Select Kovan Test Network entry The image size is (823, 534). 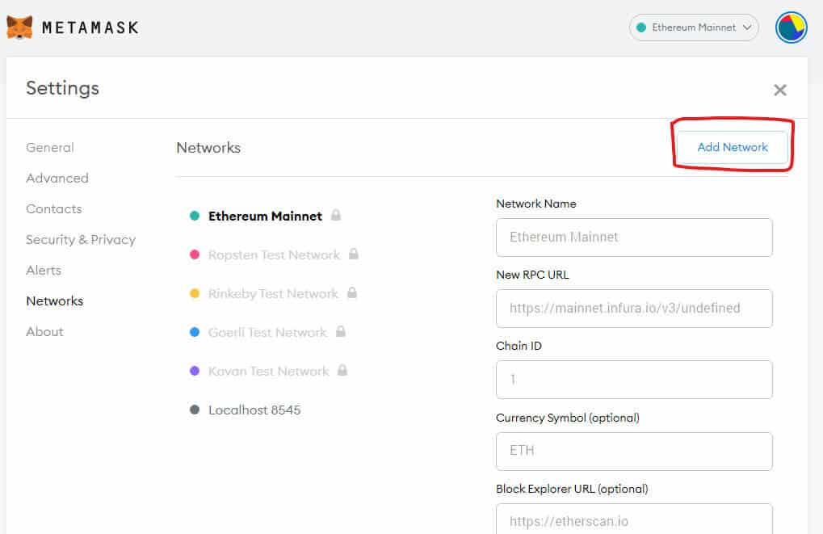click(268, 372)
